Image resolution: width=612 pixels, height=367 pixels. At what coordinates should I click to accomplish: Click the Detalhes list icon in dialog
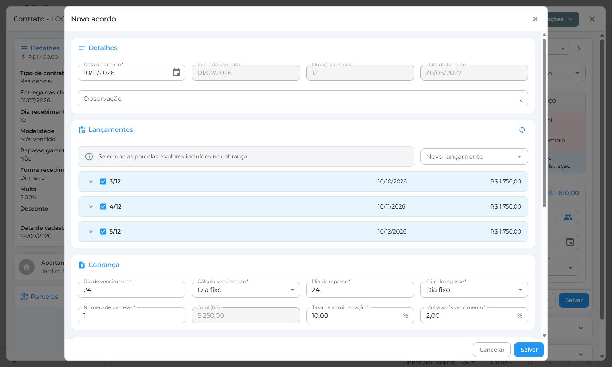click(82, 48)
